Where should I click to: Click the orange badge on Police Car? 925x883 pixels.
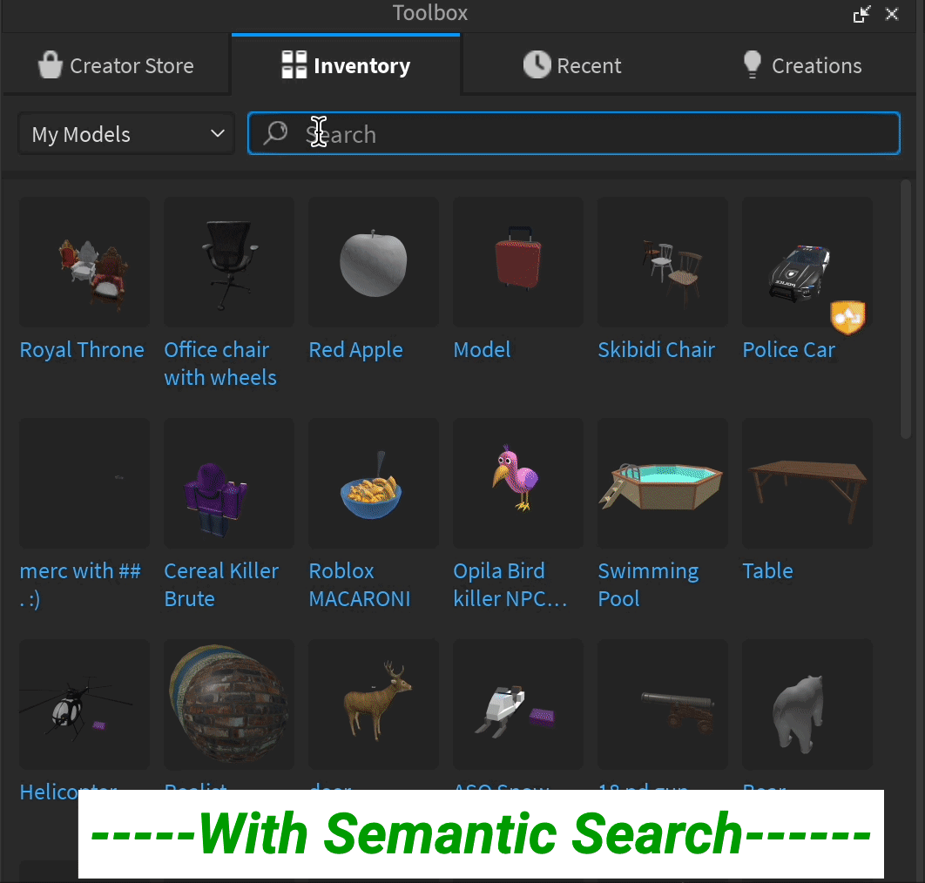click(x=847, y=317)
